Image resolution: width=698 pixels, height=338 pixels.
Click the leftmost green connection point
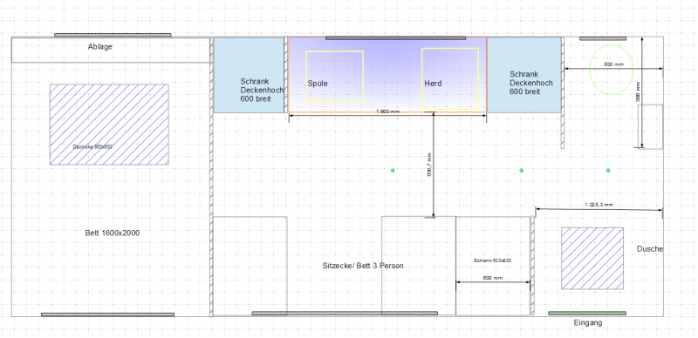pos(393,171)
